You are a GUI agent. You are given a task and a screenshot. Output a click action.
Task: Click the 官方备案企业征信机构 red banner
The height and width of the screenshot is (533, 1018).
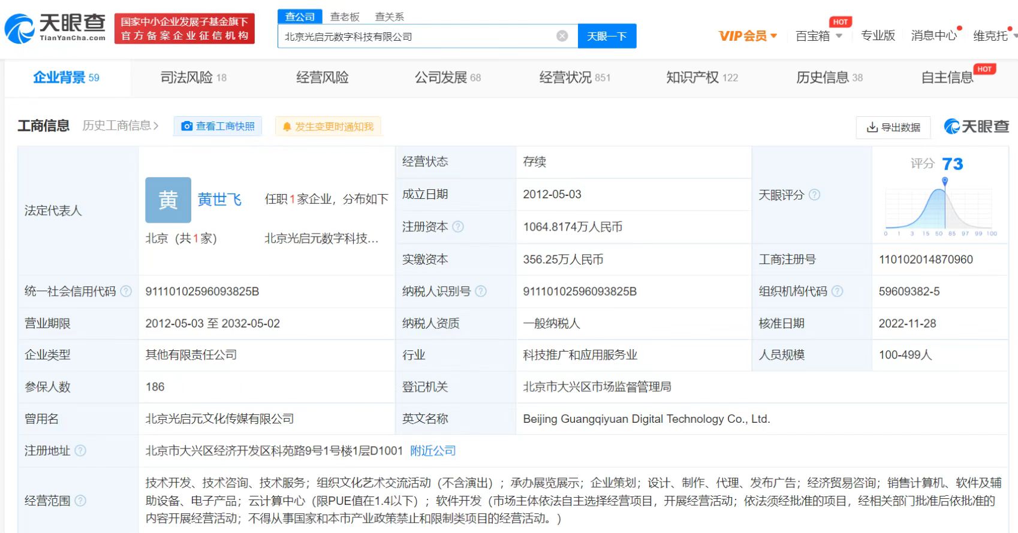pyautogui.click(x=184, y=29)
